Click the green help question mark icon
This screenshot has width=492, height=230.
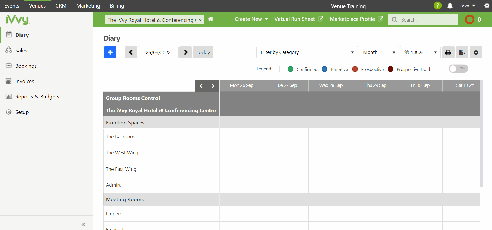click(438, 5)
